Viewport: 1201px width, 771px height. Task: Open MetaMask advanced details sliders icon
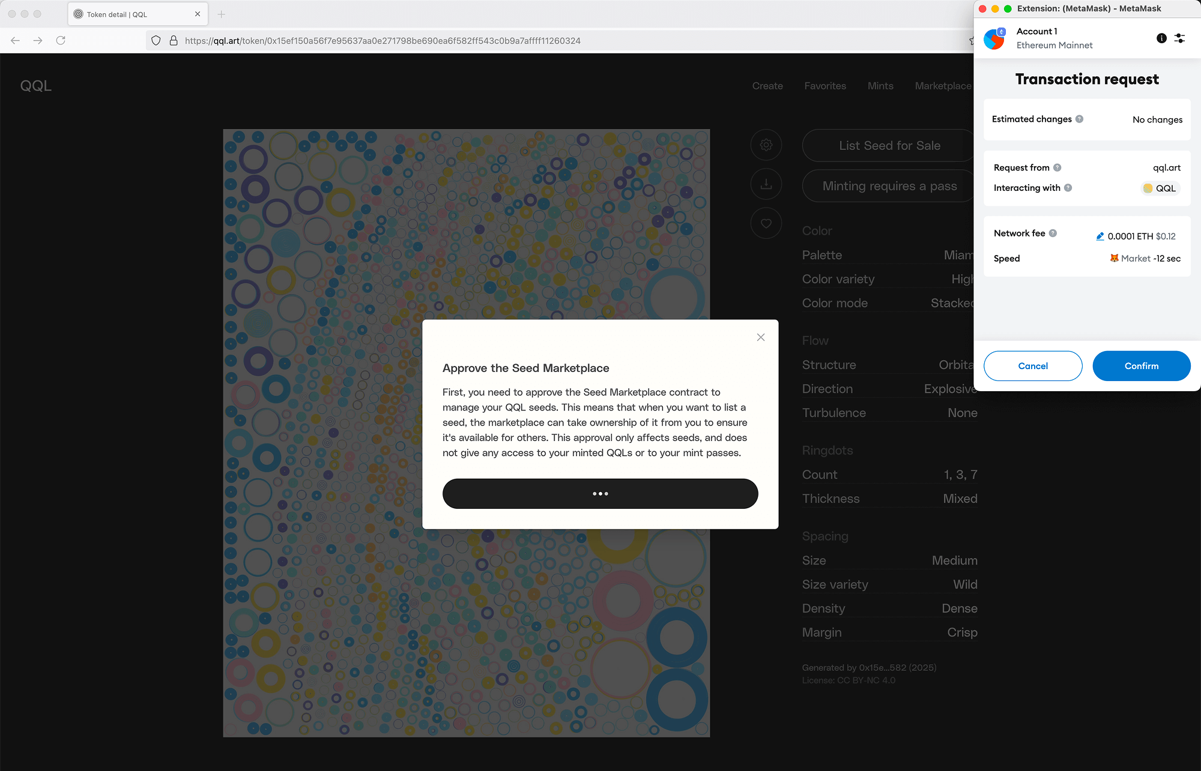[1179, 38]
